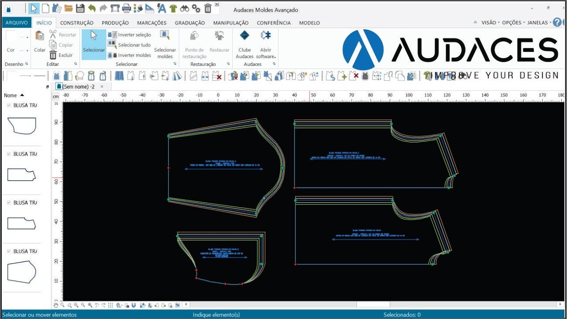
Task: Switch to the MANIPULAÇÃO ribbon tab
Action: point(231,23)
